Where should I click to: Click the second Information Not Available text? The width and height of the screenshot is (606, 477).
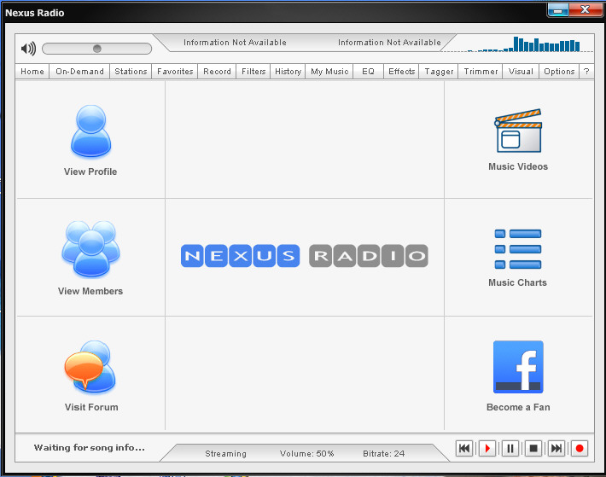[x=389, y=43]
